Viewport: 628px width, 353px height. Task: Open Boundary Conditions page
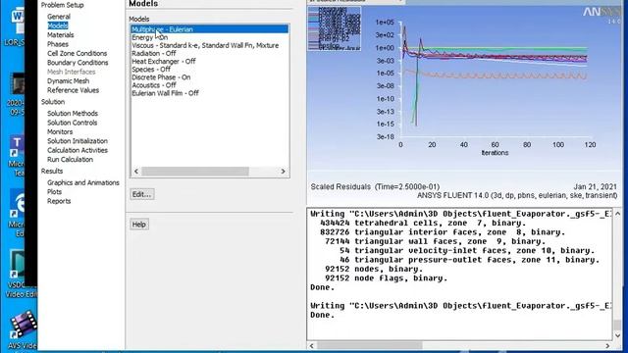coord(78,63)
